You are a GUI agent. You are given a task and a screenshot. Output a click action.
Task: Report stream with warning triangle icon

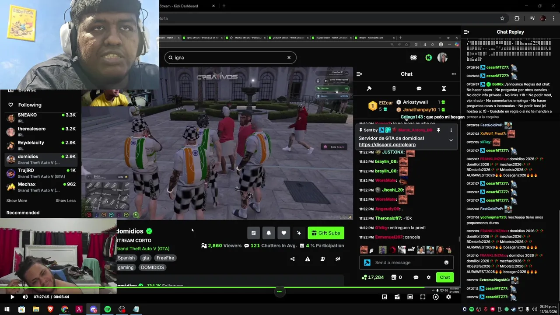click(x=308, y=259)
